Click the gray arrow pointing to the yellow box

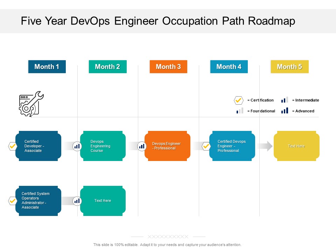click(x=265, y=146)
